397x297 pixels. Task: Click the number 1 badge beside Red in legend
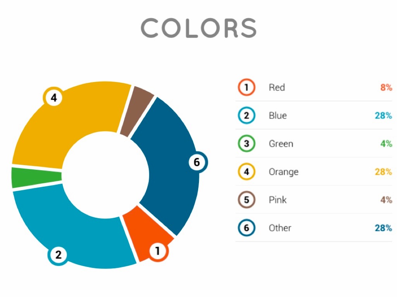(x=246, y=87)
